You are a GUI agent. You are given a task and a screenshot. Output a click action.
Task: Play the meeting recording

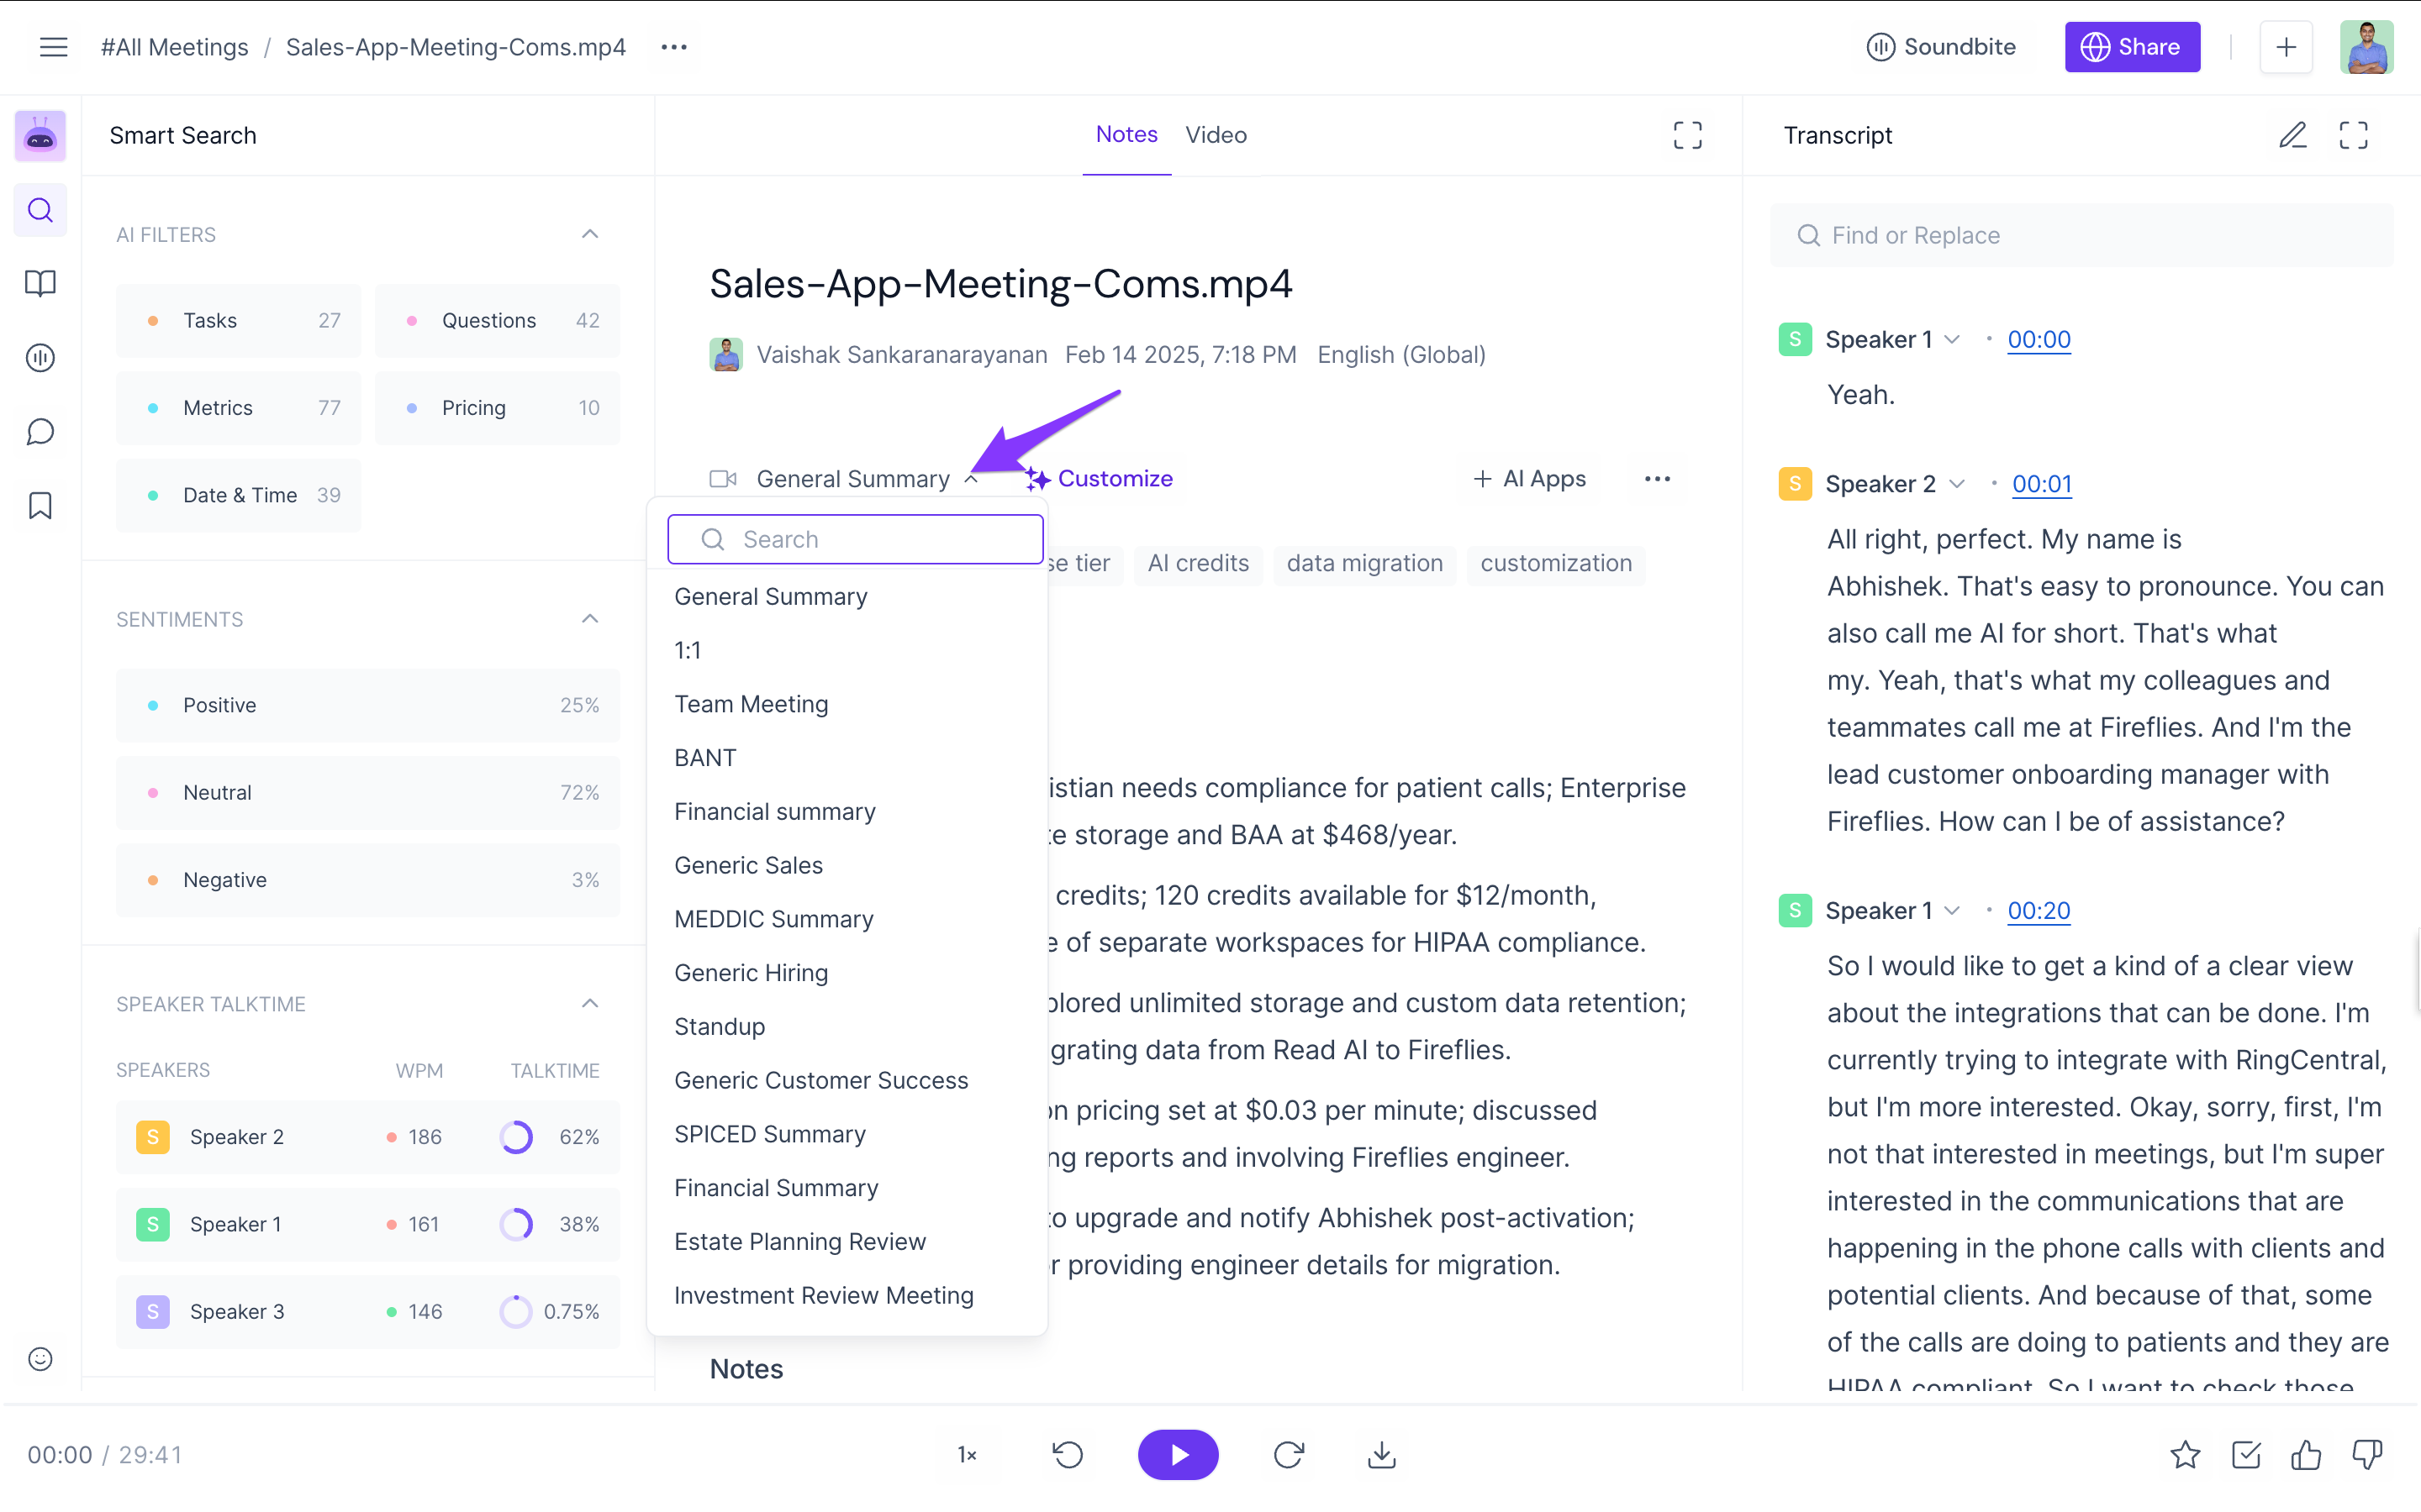pos(1178,1454)
